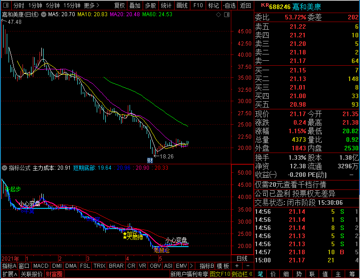Select the 联 linked tab

coord(312,274)
